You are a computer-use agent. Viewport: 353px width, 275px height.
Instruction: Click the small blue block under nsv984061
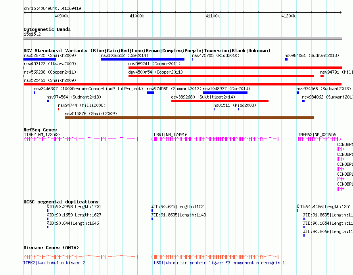286,59
